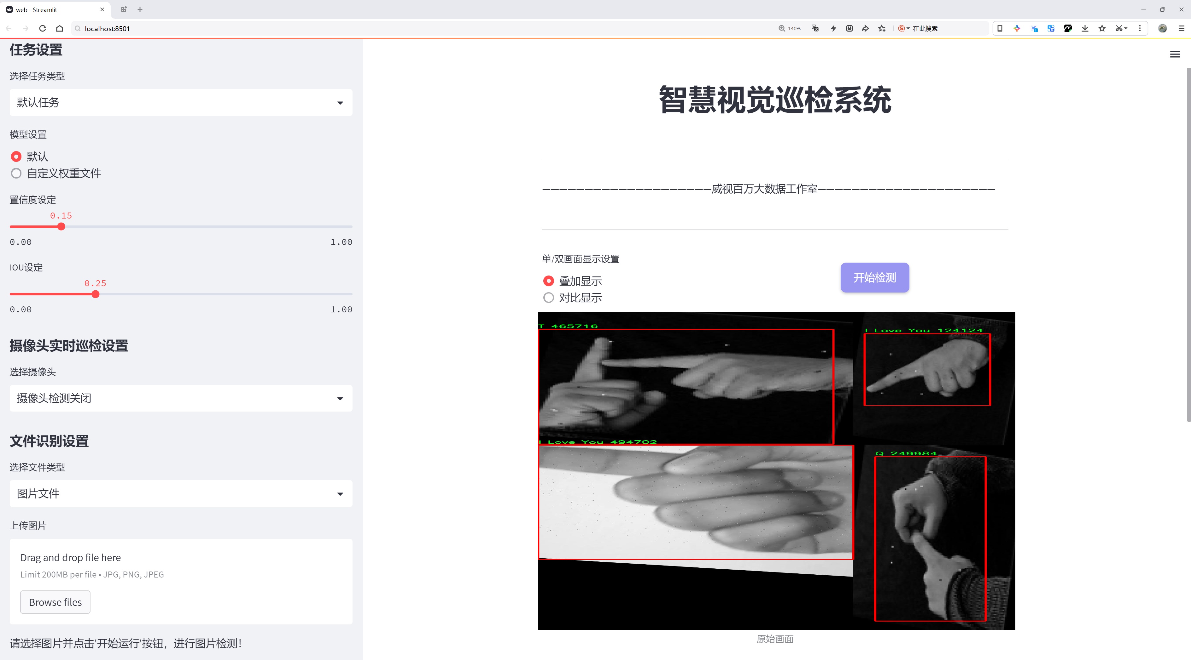The image size is (1191, 660).
Task: Close the web · Streamlit tab
Action: tap(102, 9)
